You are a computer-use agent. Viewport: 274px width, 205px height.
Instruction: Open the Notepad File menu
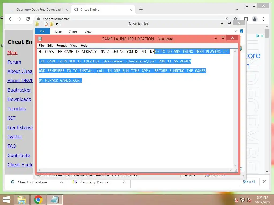click(x=41, y=45)
